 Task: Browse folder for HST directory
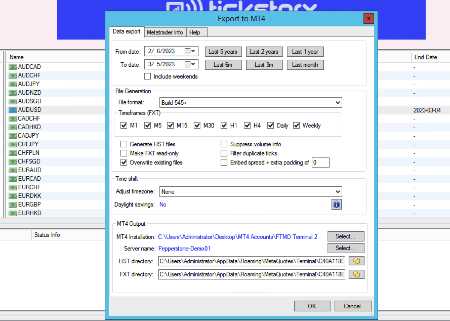(356, 261)
